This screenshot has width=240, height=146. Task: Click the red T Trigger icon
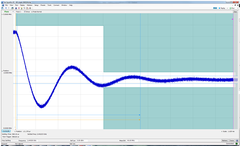[x=19, y=8]
